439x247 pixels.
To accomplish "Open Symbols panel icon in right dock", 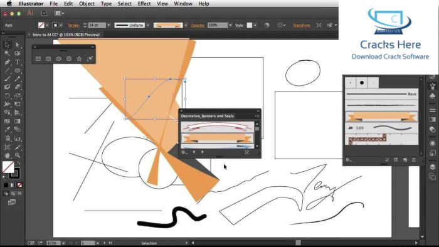I will coord(432,96).
